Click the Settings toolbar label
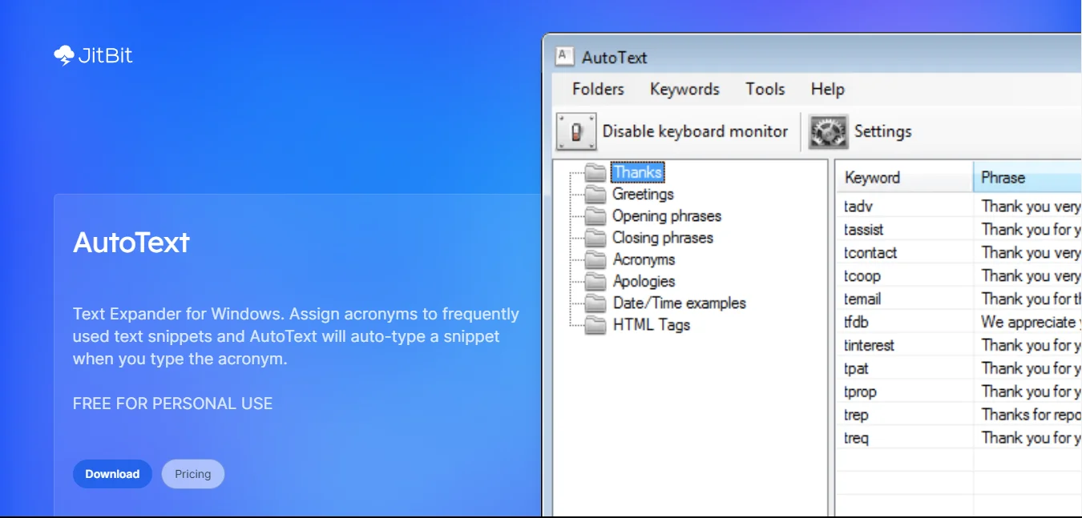Screen dimensions: 1082x518 point(882,131)
